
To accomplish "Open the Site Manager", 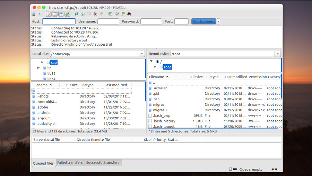I will pos(33,14).
